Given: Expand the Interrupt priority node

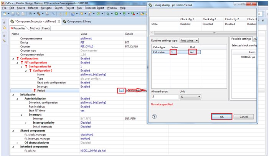Looking at the screenshot, I should coord(26,123).
